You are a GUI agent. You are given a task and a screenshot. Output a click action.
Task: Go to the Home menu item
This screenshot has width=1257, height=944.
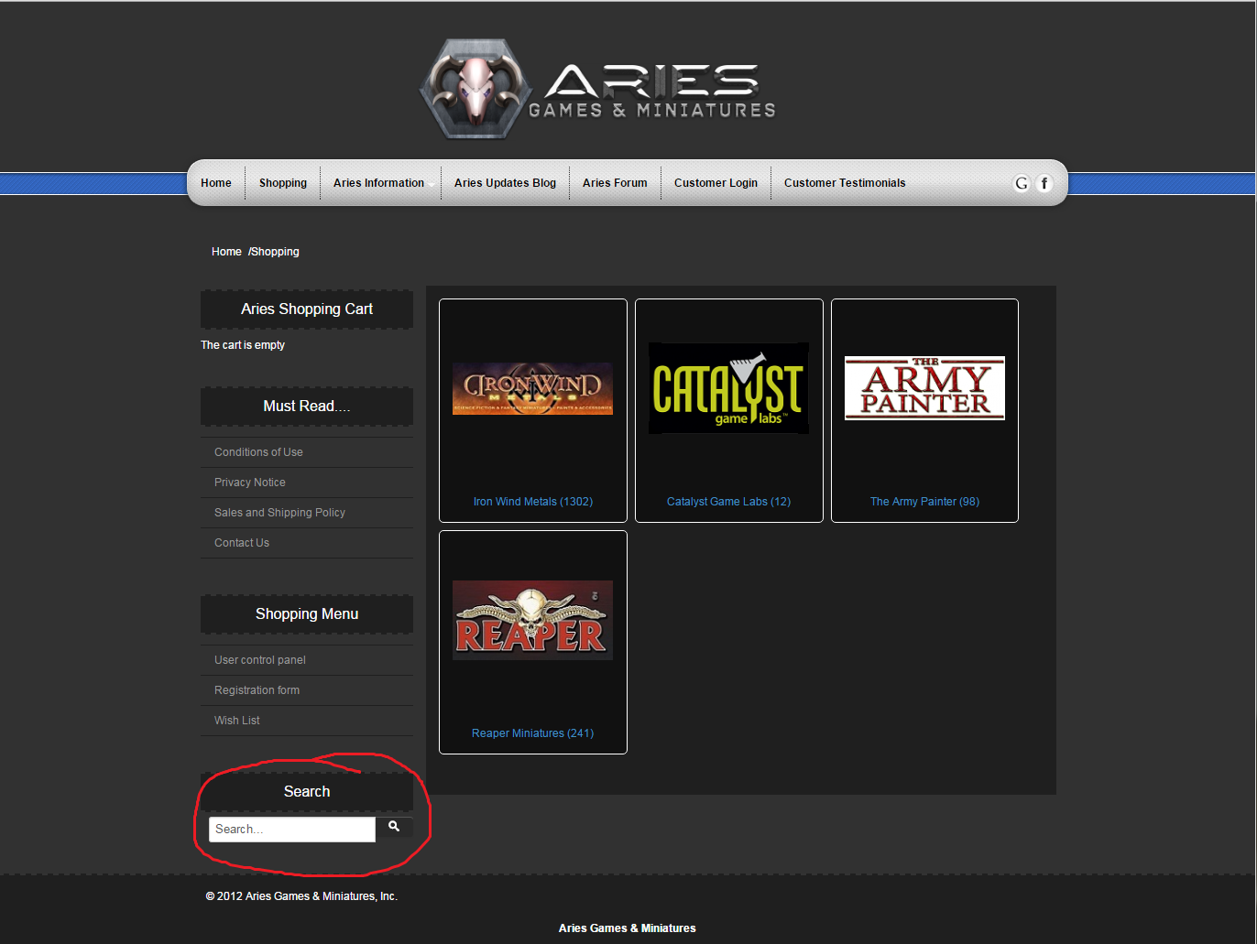point(216,183)
